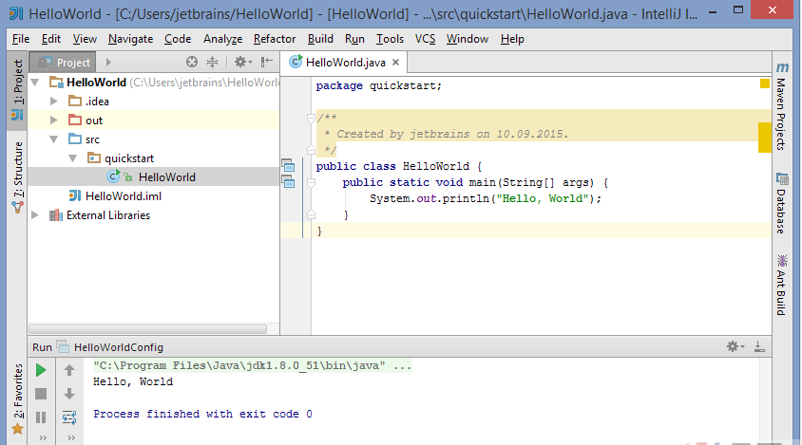Toggle soft wraps in Run console
This screenshot has height=445, width=802.
(69, 417)
